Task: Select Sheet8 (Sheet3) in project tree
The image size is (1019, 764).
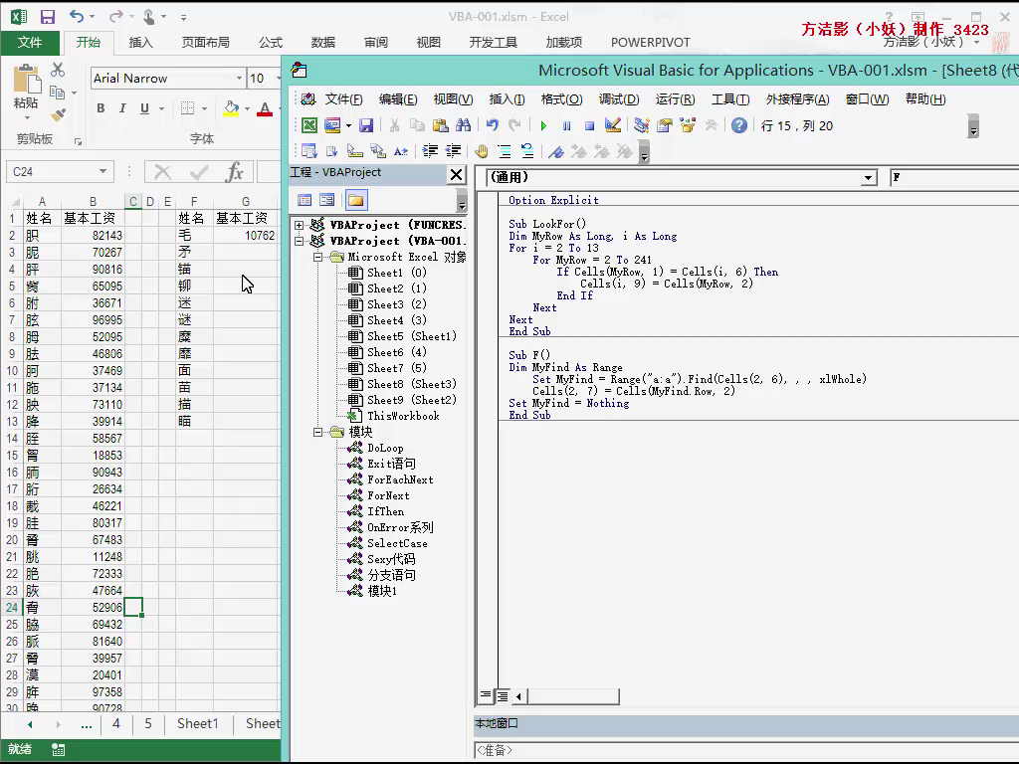Action: tap(411, 384)
